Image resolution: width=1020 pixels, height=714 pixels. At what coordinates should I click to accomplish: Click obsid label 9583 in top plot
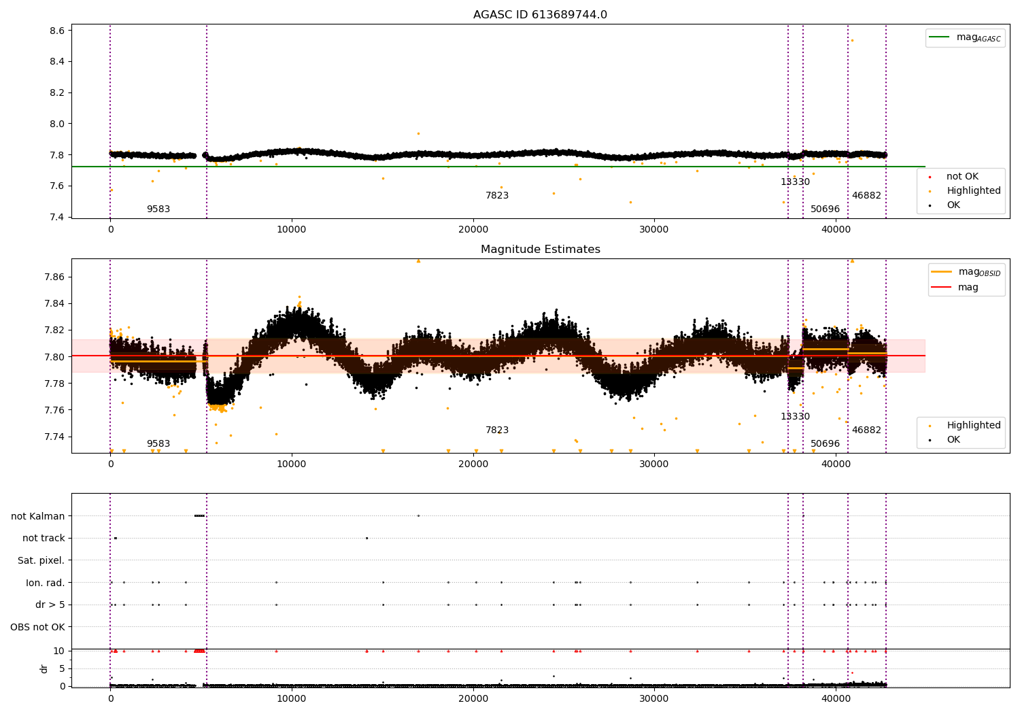[x=158, y=209]
